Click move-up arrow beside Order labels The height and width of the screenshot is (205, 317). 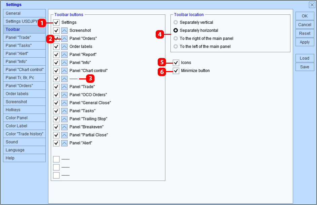pyautogui.click(x=64, y=47)
